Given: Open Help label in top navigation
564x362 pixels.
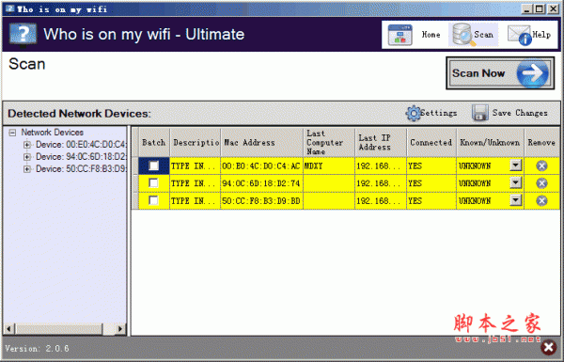Looking at the screenshot, I should [541, 35].
